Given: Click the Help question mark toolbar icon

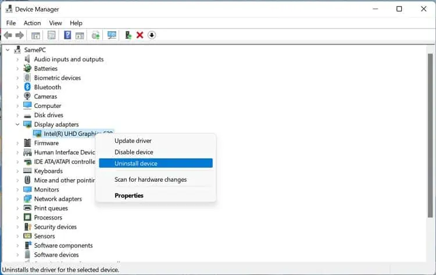Looking at the screenshot, I should (x=67, y=35).
